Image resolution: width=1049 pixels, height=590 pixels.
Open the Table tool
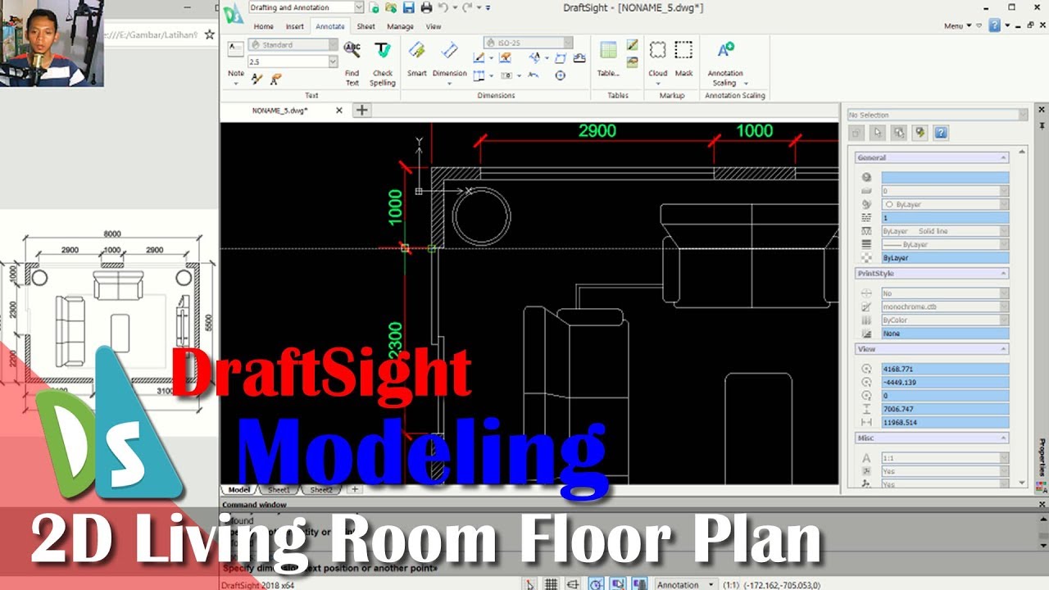pyautogui.click(x=608, y=59)
